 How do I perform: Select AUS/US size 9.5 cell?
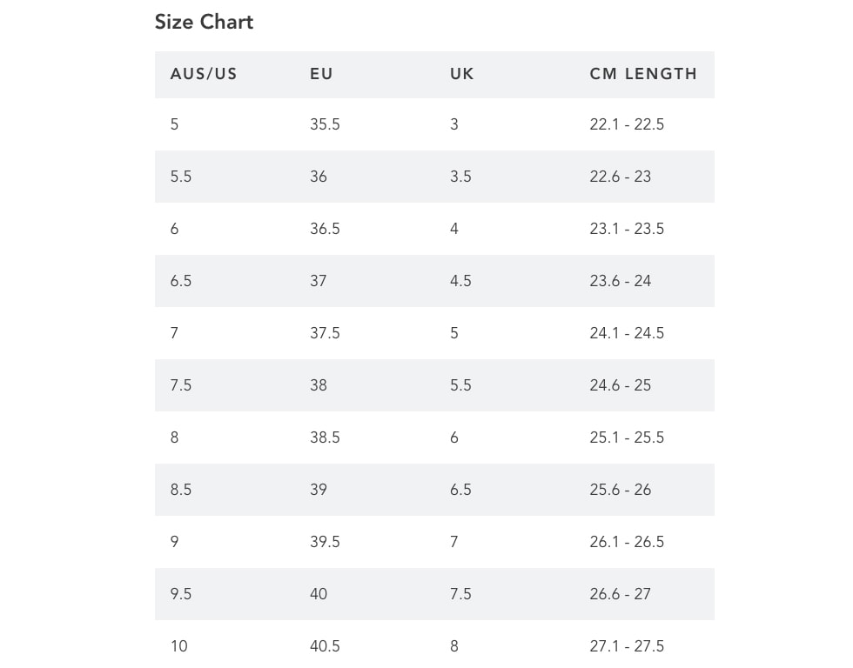181,594
